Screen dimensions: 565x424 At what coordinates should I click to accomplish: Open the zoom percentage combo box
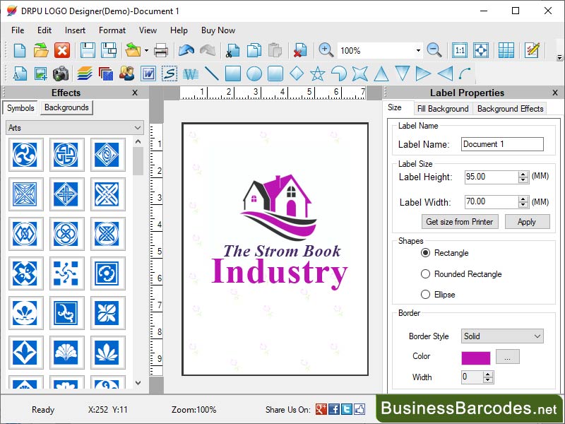[x=418, y=50]
